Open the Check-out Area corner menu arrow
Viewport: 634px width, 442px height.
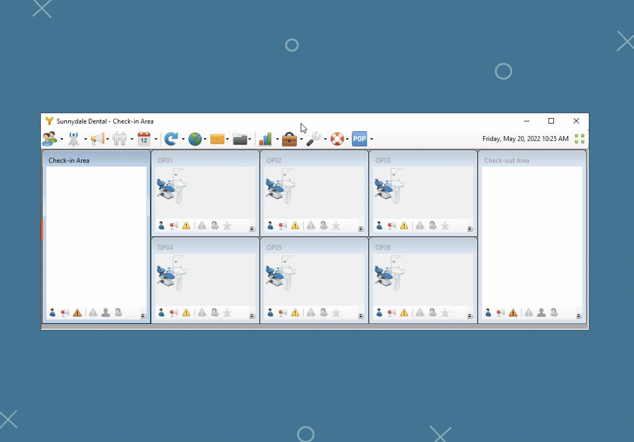point(578,316)
